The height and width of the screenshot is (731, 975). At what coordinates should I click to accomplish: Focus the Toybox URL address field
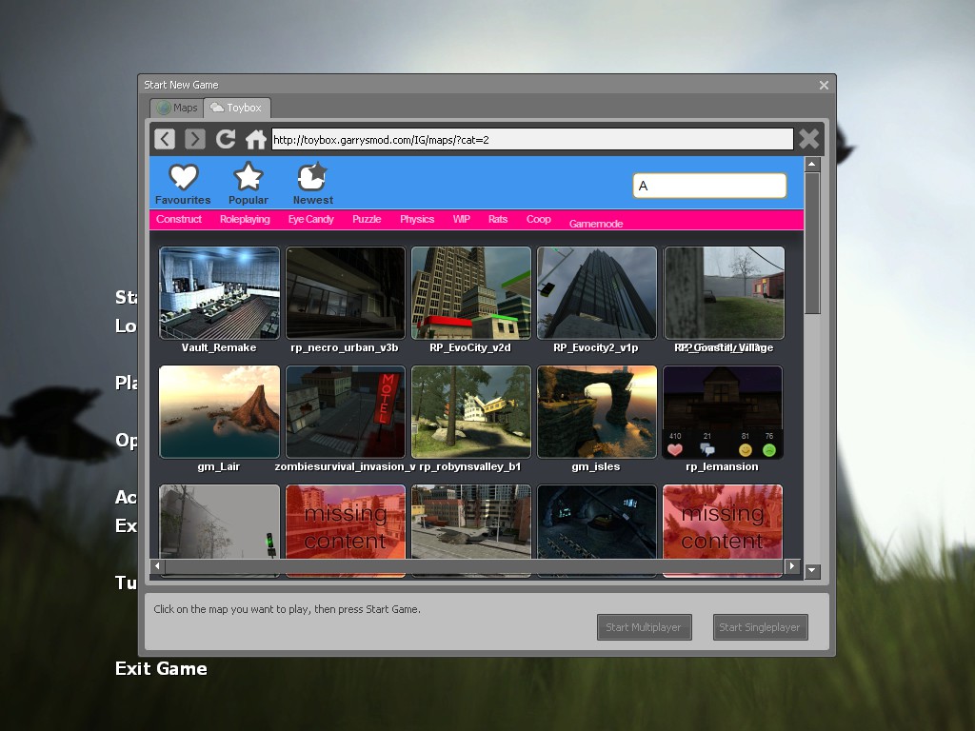click(532, 139)
